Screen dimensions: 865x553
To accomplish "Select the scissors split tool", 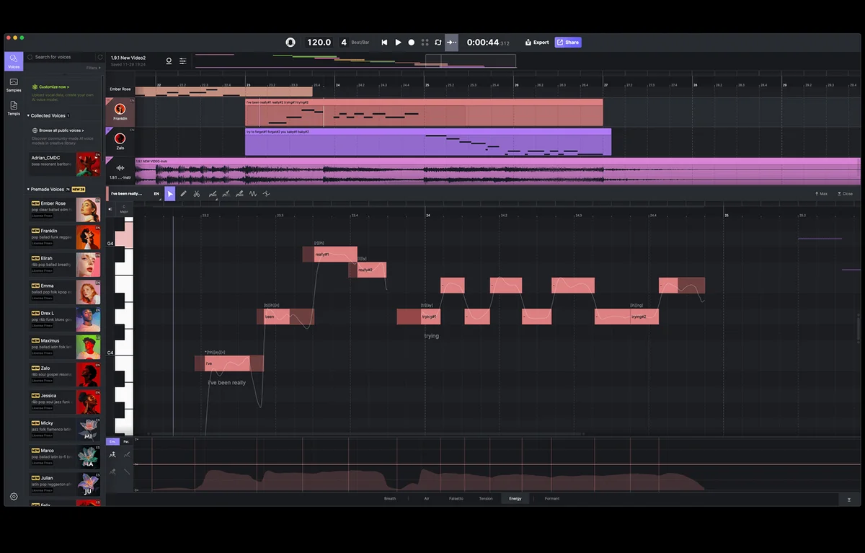I will 197,193.
